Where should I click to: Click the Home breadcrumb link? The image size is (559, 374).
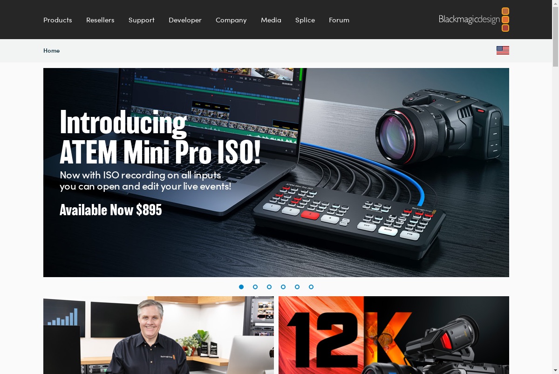point(51,51)
